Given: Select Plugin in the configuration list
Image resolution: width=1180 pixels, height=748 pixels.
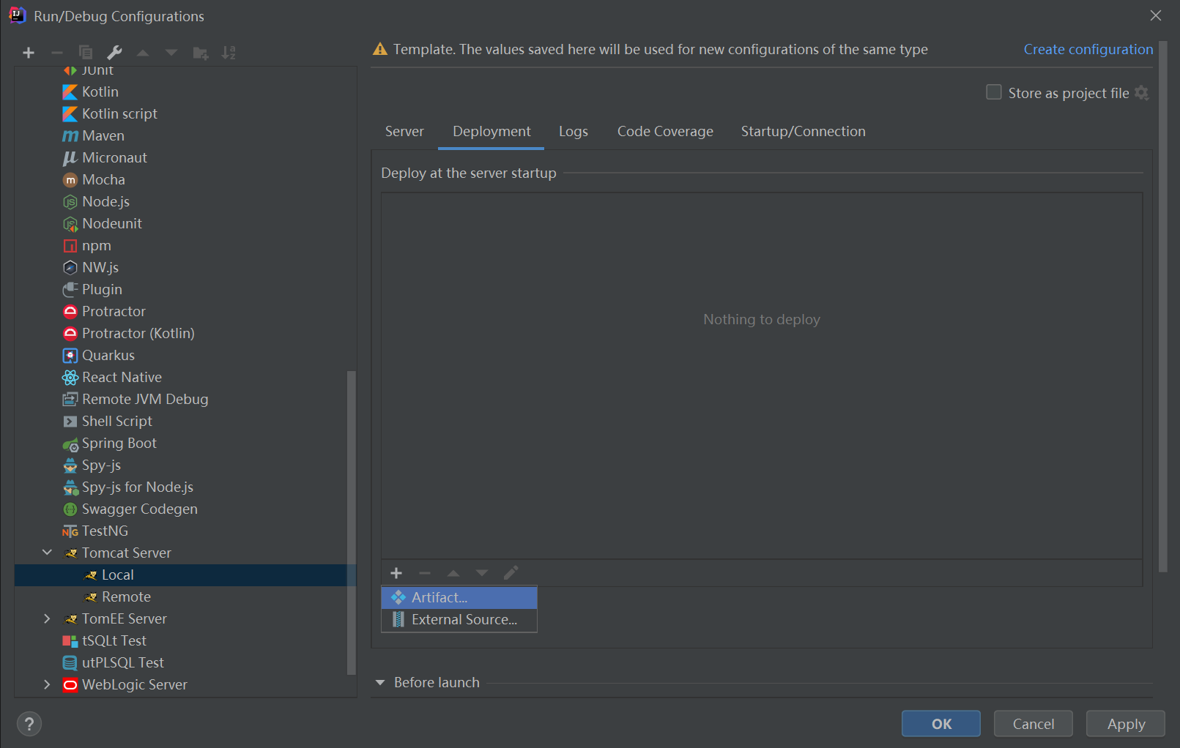Looking at the screenshot, I should pyautogui.click(x=185, y=290).
